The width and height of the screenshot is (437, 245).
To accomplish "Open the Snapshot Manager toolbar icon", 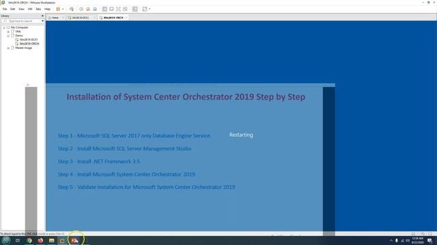I will [x=95, y=9].
